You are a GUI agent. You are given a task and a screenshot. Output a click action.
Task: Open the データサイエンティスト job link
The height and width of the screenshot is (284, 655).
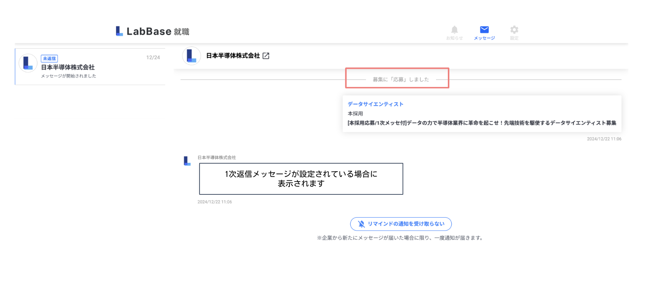(375, 104)
